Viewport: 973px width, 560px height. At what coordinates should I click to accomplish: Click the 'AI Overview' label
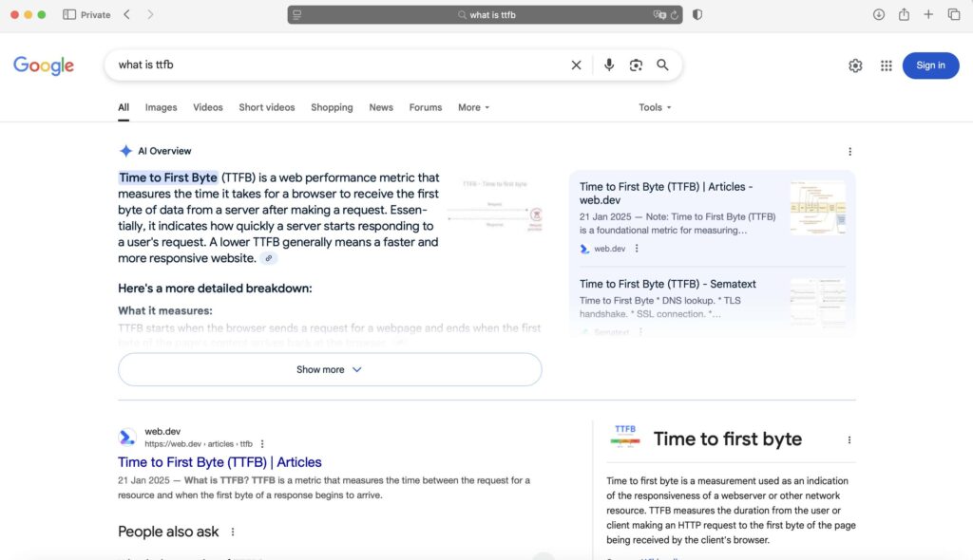164,151
